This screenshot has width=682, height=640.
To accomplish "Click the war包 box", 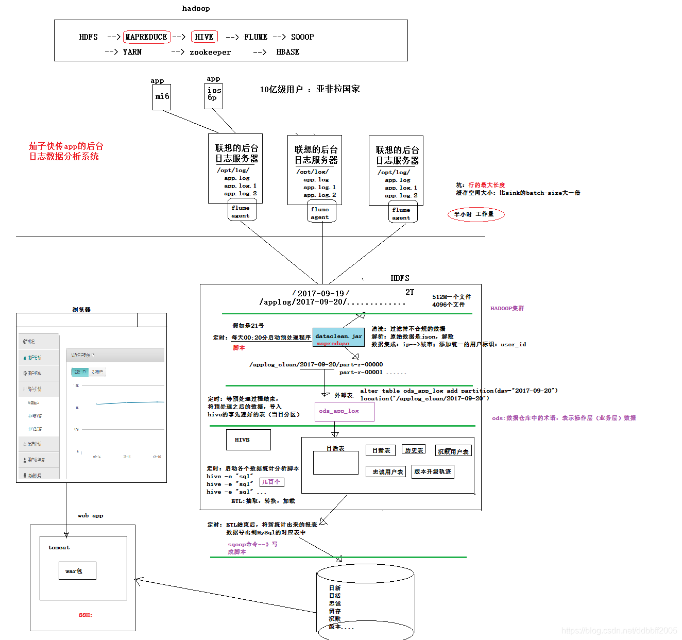I will 77,570.
